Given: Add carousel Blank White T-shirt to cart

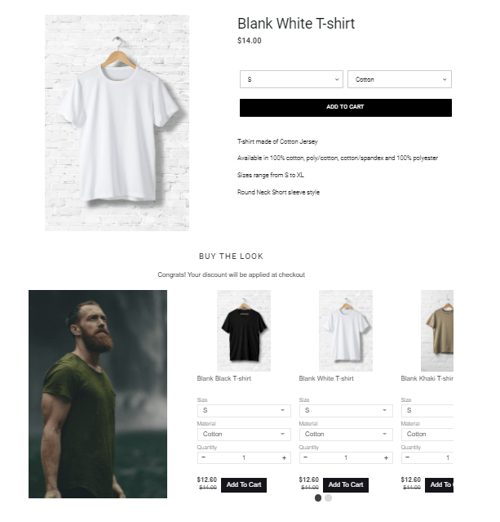Looking at the screenshot, I should (346, 484).
